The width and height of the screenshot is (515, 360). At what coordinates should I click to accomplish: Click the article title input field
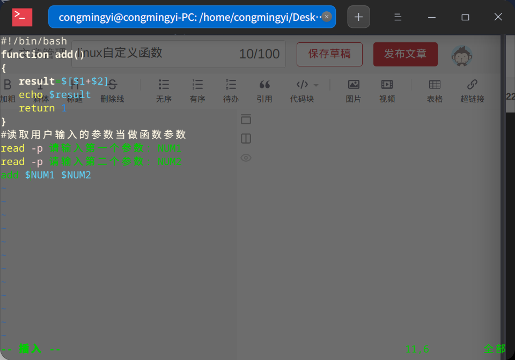point(179,54)
